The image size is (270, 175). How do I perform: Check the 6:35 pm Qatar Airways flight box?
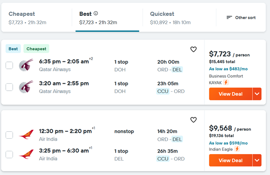click(x=9, y=65)
